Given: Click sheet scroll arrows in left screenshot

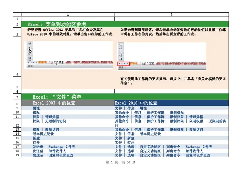Looking at the screenshot, I should (32, 62).
